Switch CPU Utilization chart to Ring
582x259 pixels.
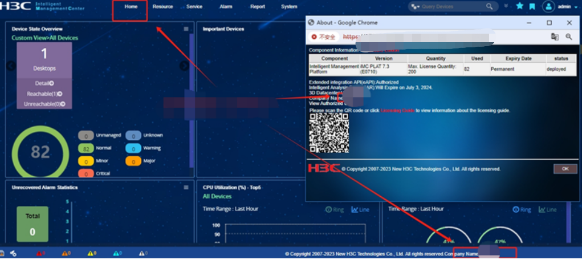point(335,209)
